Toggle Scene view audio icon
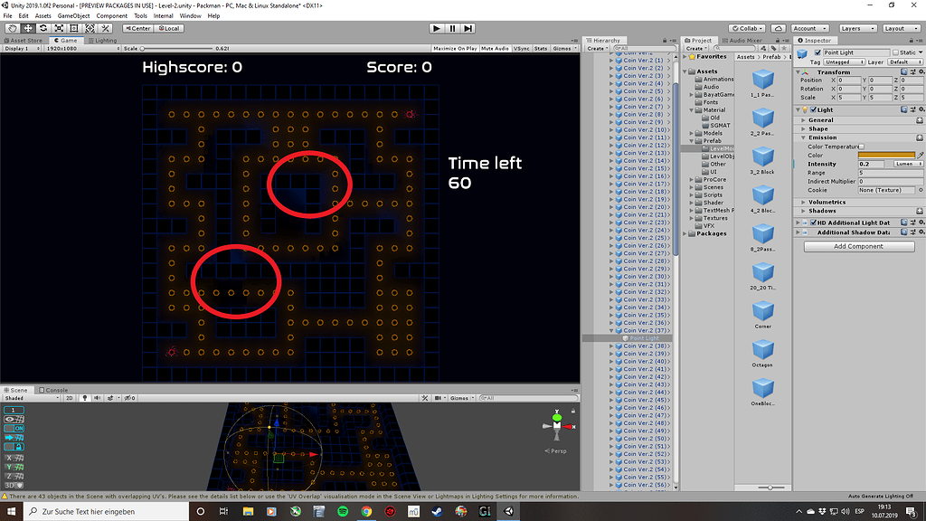 pyautogui.click(x=98, y=397)
